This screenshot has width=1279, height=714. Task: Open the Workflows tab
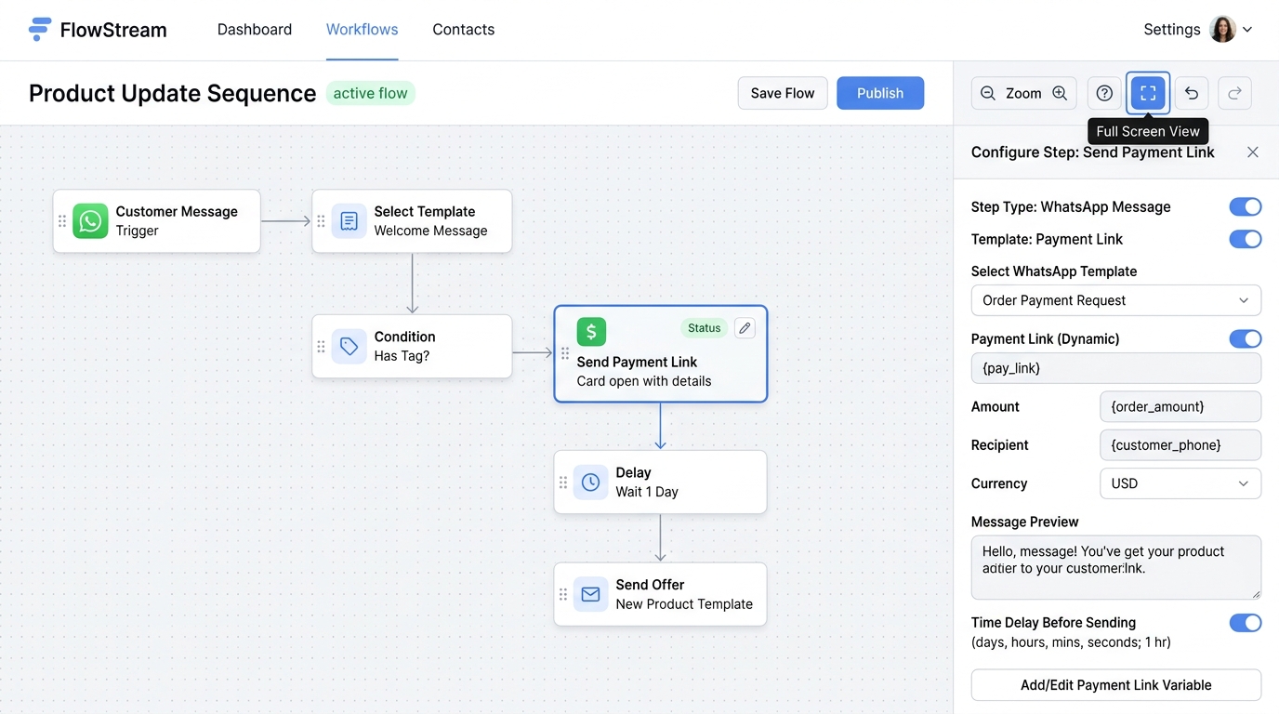(x=363, y=30)
